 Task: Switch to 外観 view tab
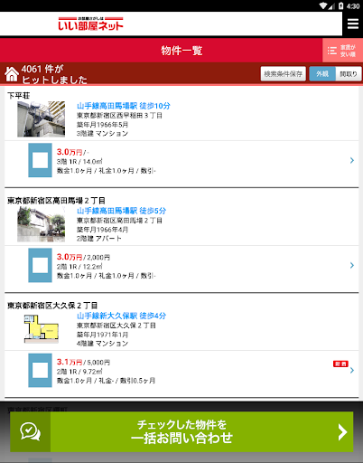point(322,74)
